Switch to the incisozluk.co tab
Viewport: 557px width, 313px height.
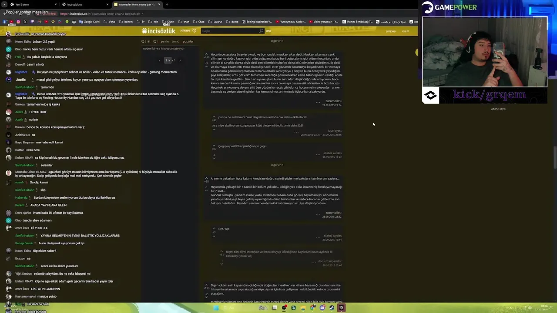click(x=85, y=4)
